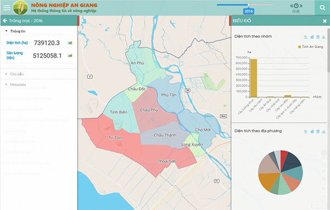Screen dimensions: 330x210
Task: Download the Diện tích theo nhóm chart
Action: point(323,37)
